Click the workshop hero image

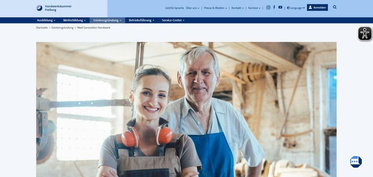[x=186, y=109]
